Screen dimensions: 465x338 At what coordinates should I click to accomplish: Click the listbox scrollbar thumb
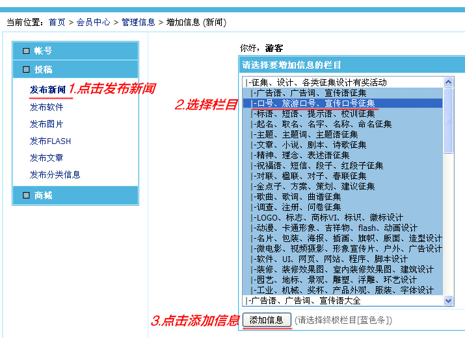pyautogui.click(x=448, y=121)
